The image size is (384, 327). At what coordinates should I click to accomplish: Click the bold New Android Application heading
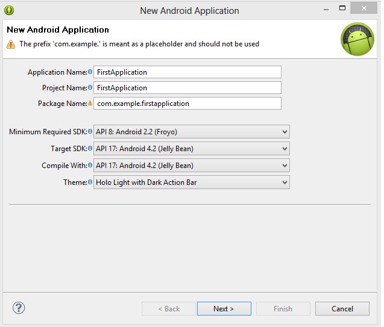click(x=58, y=30)
